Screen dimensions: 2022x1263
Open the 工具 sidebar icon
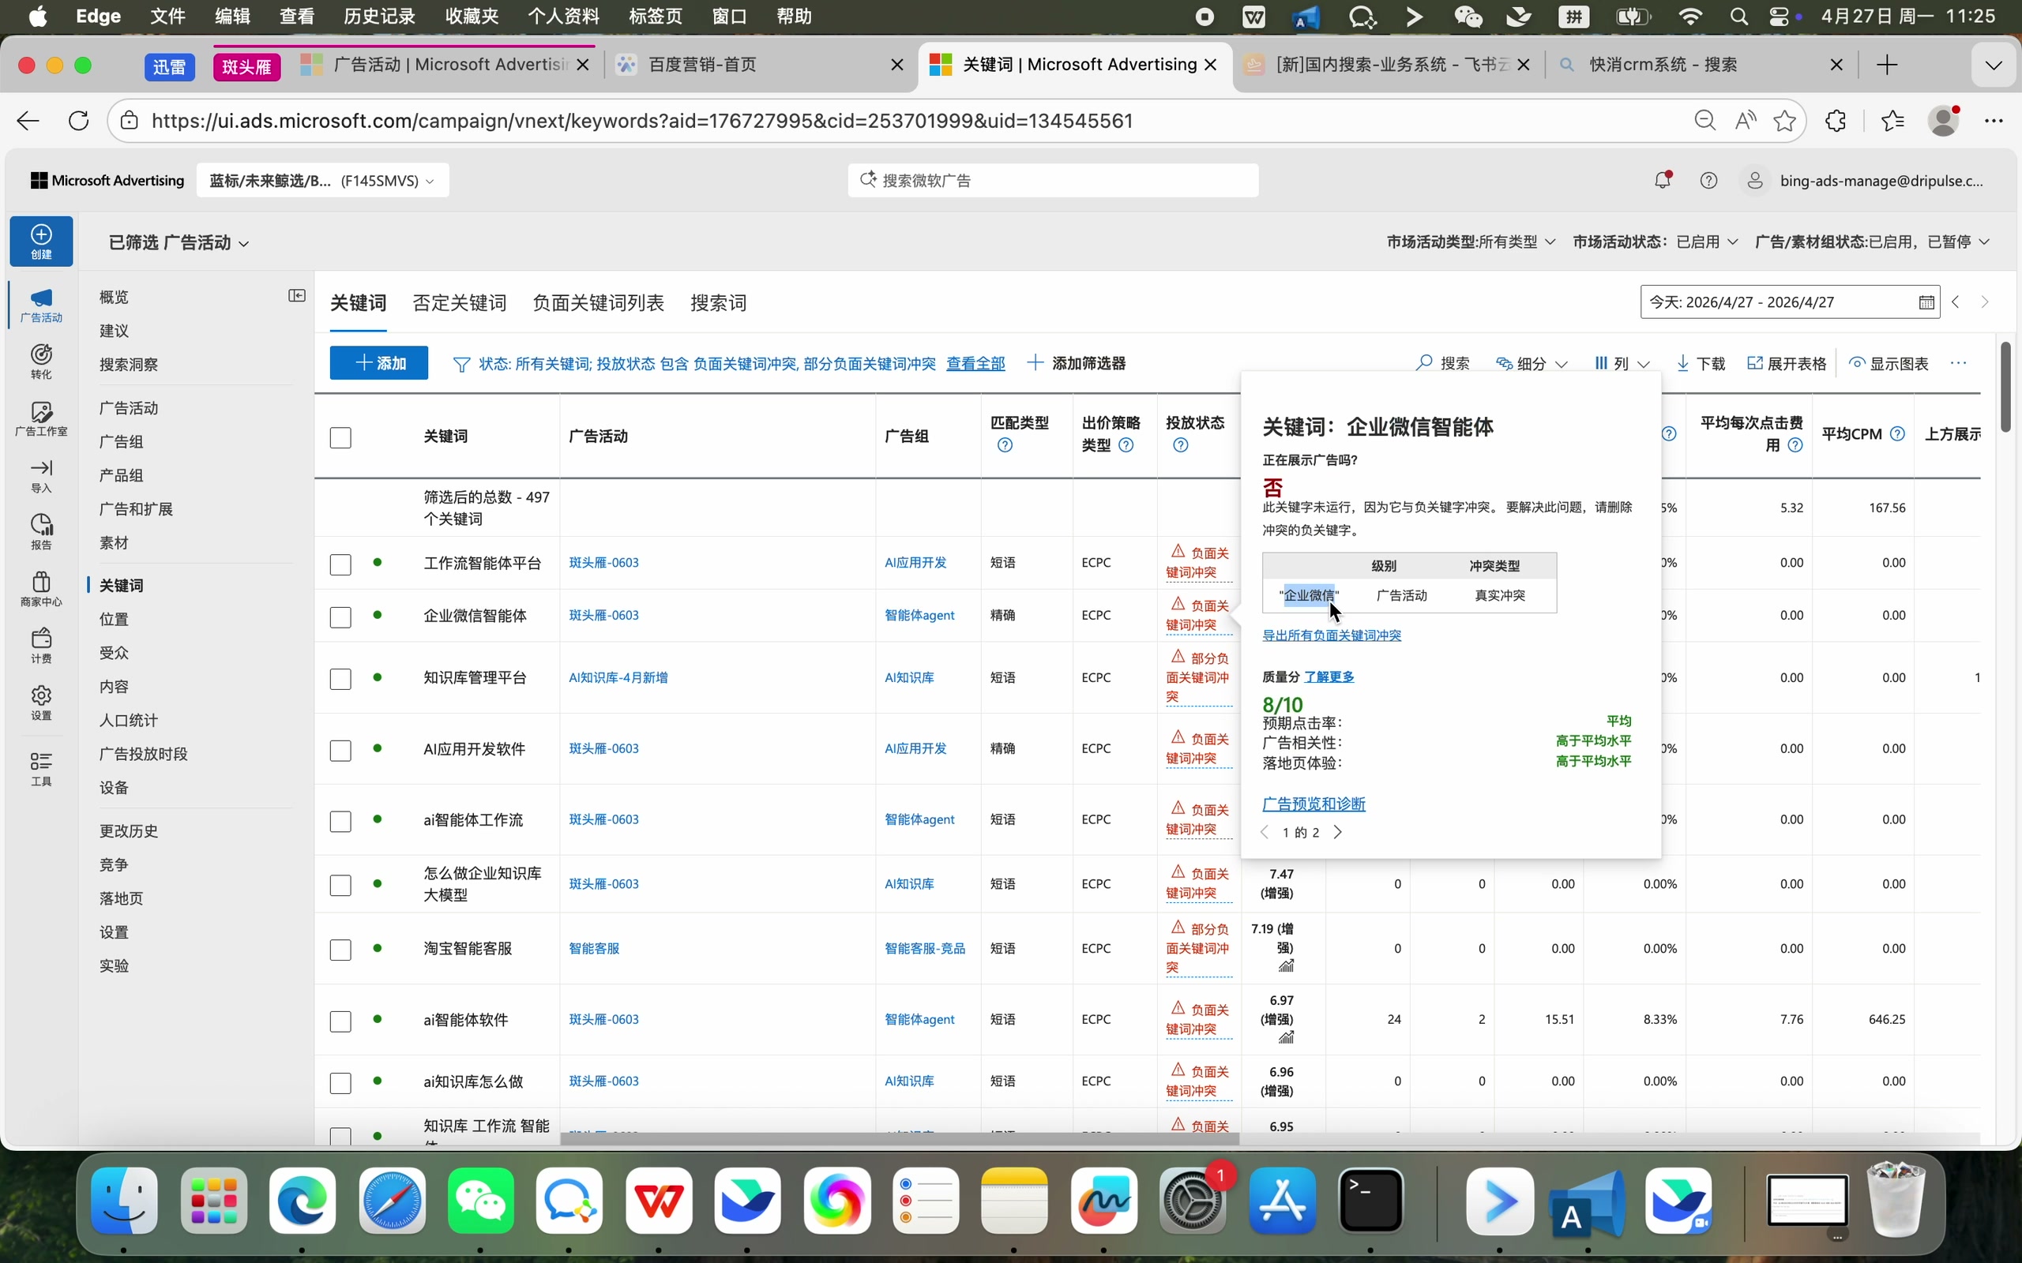(x=41, y=761)
